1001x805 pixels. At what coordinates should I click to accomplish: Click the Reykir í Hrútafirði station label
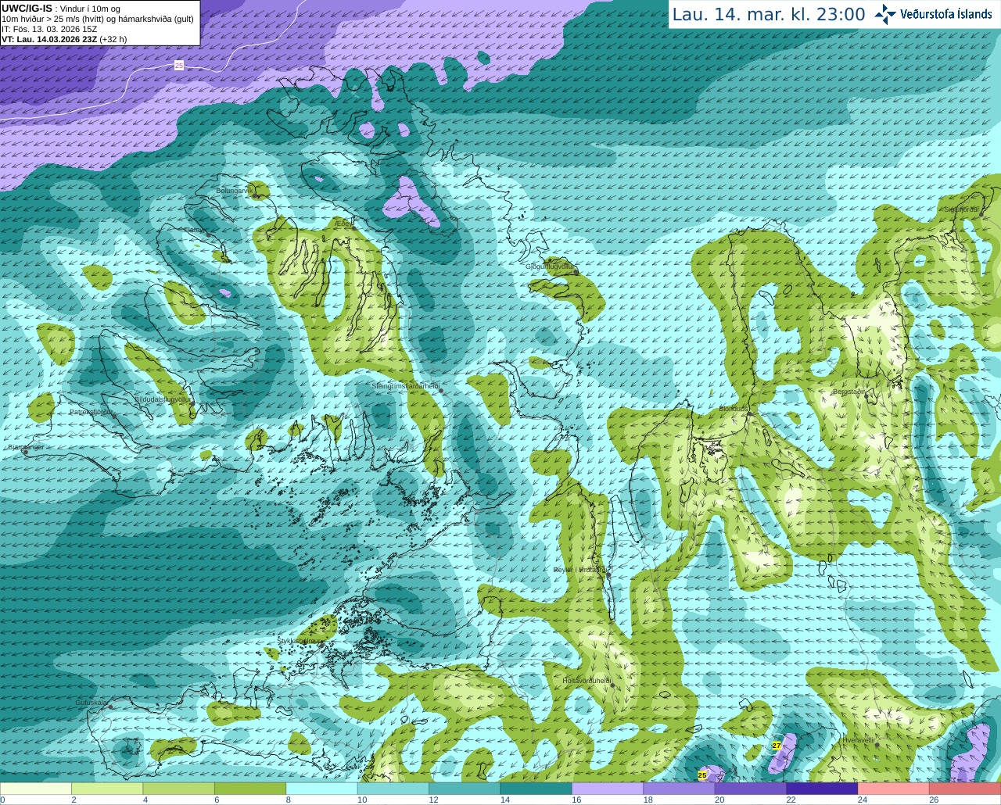(579, 570)
